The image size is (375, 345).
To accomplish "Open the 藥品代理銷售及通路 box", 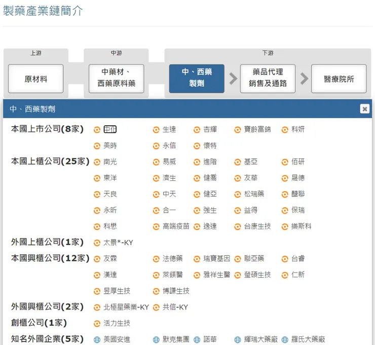I will pyautogui.click(x=268, y=79).
